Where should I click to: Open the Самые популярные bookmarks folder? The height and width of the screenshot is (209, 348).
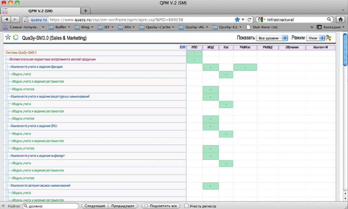click(24, 27)
